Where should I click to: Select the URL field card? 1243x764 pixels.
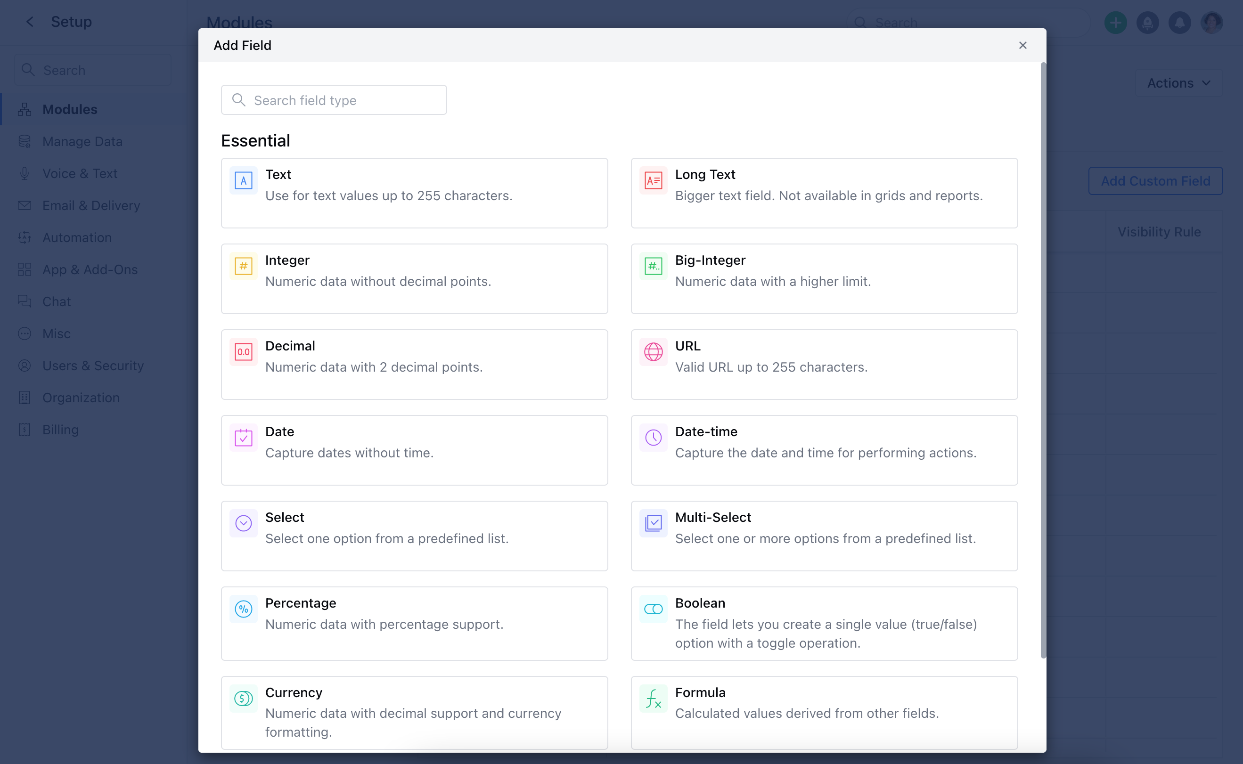[824, 364]
